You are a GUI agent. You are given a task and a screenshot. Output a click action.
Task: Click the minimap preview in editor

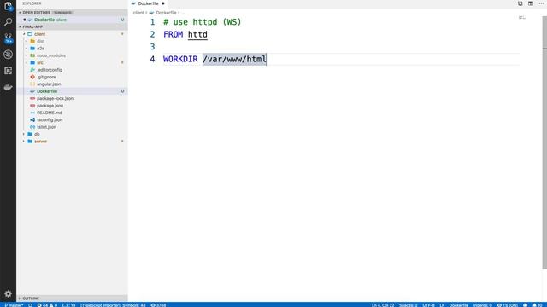coord(522,17)
